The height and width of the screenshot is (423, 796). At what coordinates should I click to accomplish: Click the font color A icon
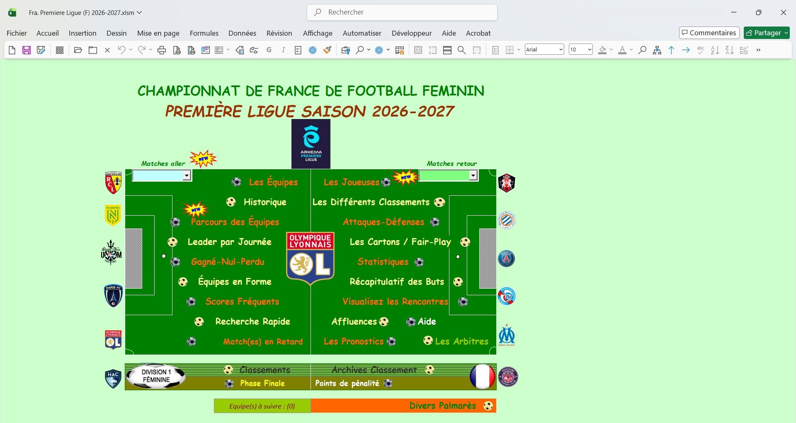[622, 50]
